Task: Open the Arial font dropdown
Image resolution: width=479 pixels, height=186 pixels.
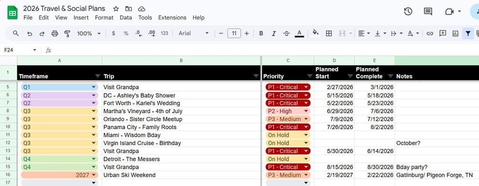Action: click(x=194, y=33)
